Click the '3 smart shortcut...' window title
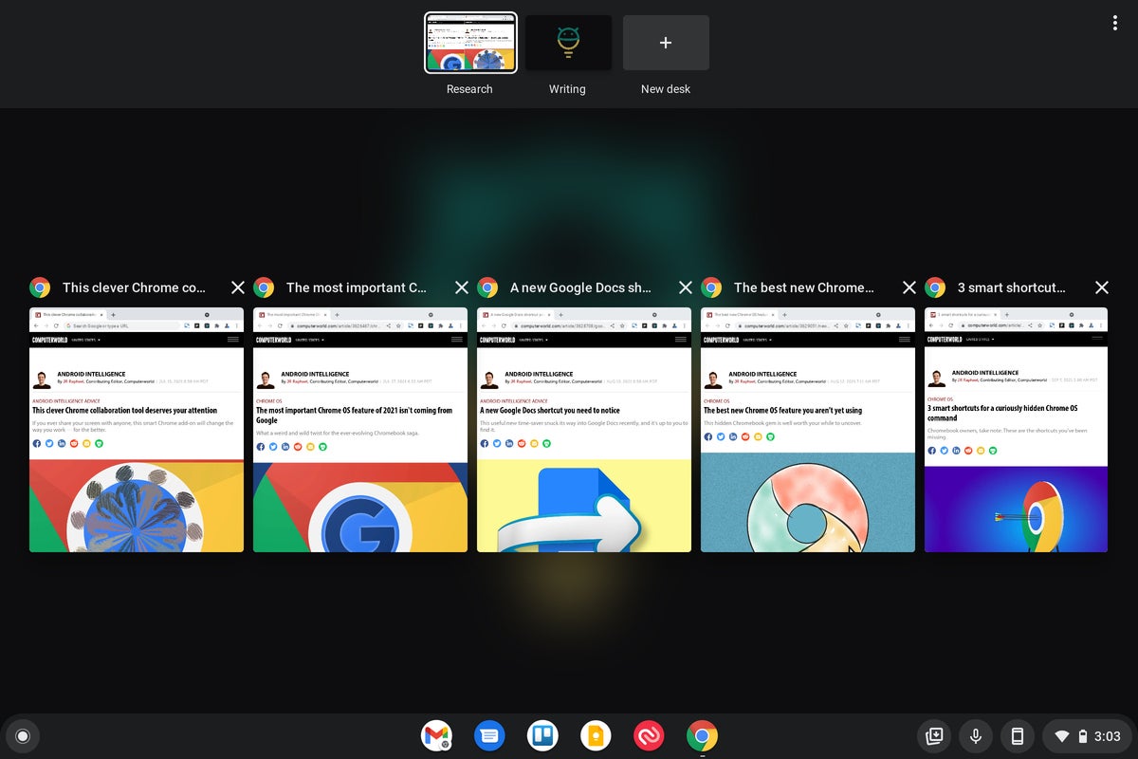 coord(1012,287)
